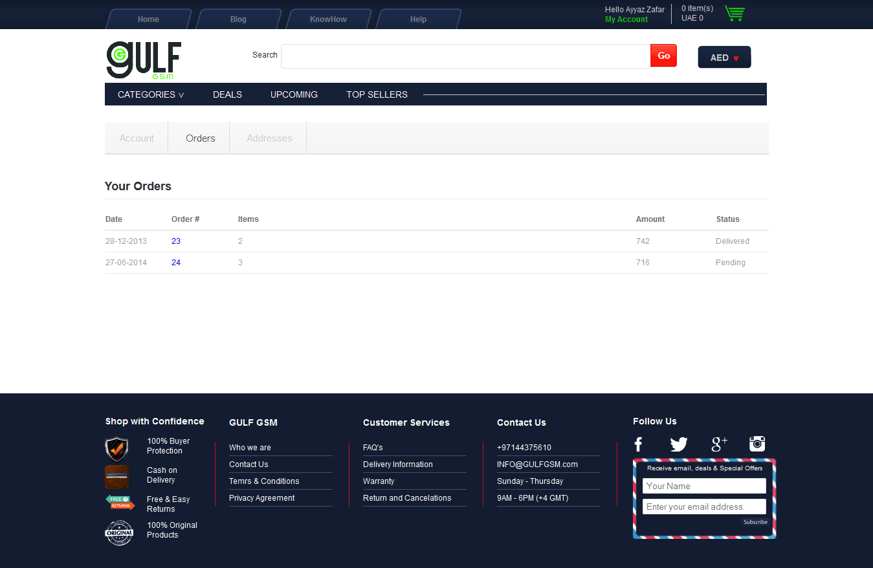
Task: Open the Who we are link
Action: pos(250,448)
